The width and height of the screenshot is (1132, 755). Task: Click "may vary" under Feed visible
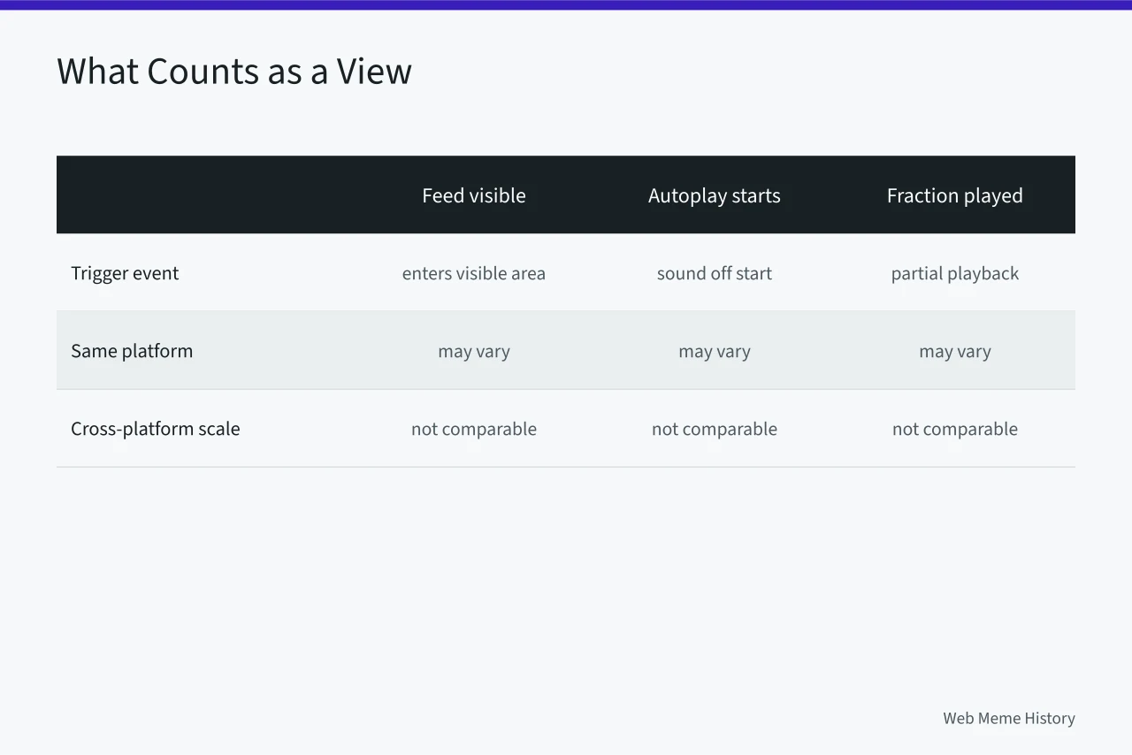[474, 351]
